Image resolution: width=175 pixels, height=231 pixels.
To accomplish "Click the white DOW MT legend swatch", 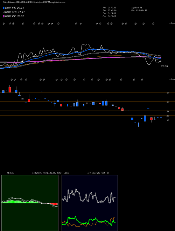I will click(3, 12).
